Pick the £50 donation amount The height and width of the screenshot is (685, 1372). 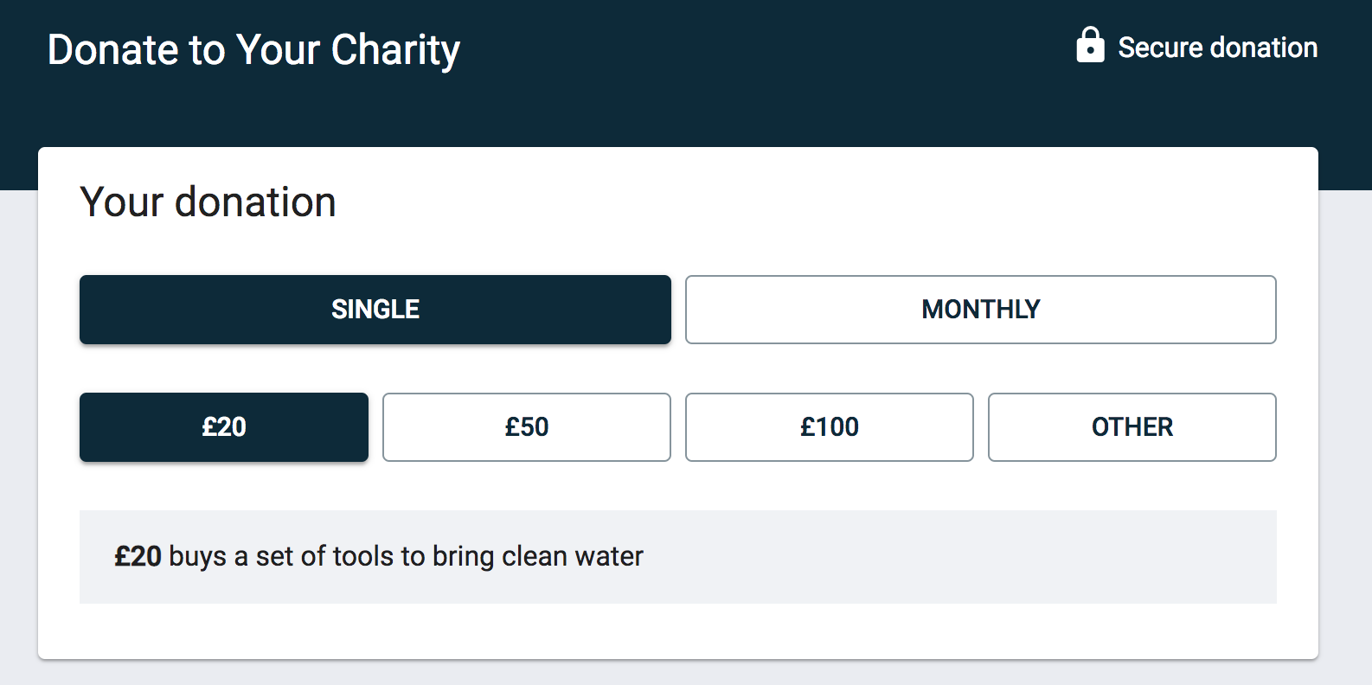(x=526, y=427)
